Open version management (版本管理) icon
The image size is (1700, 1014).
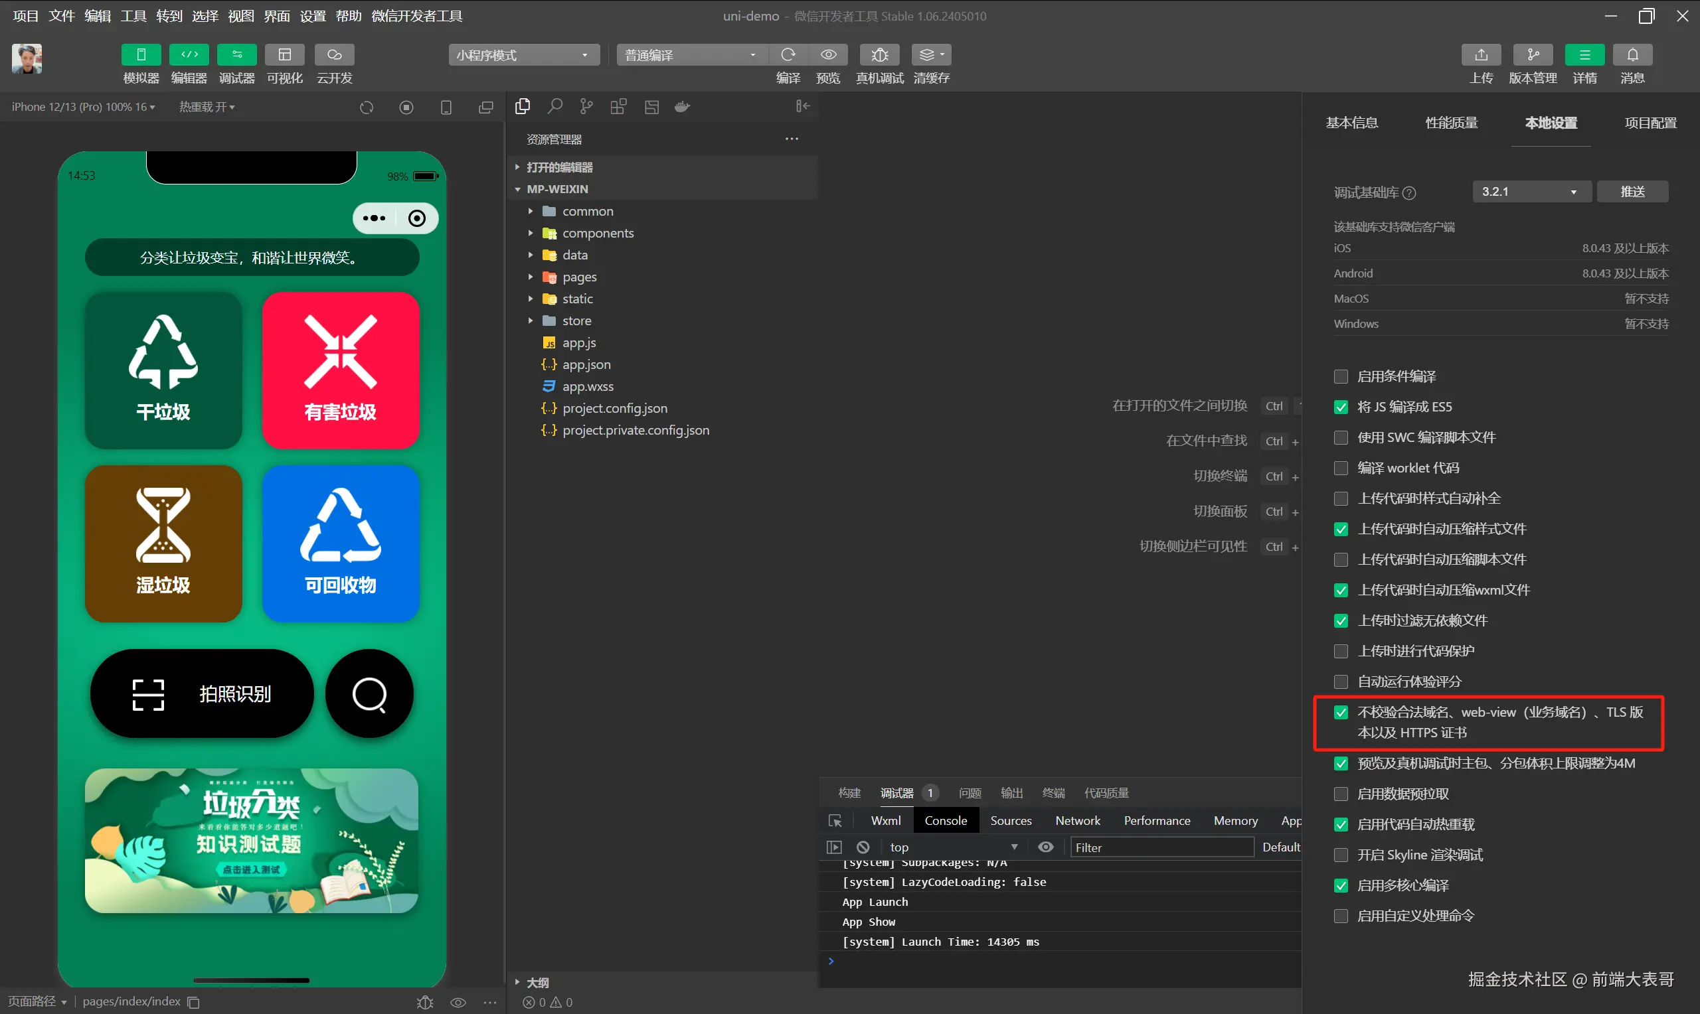(x=1533, y=54)
